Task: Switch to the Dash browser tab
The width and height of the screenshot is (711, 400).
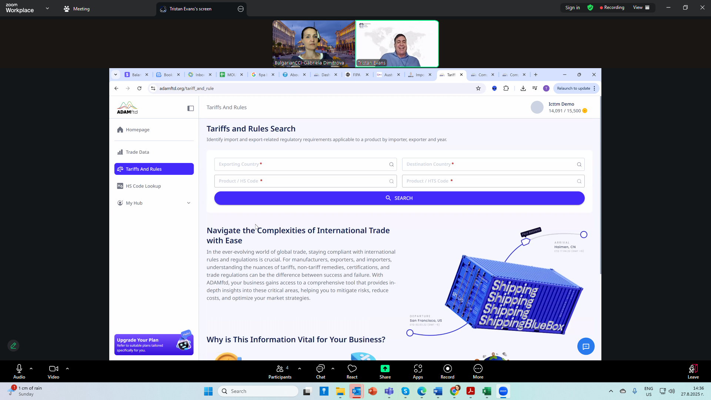Action: (326, 75)
